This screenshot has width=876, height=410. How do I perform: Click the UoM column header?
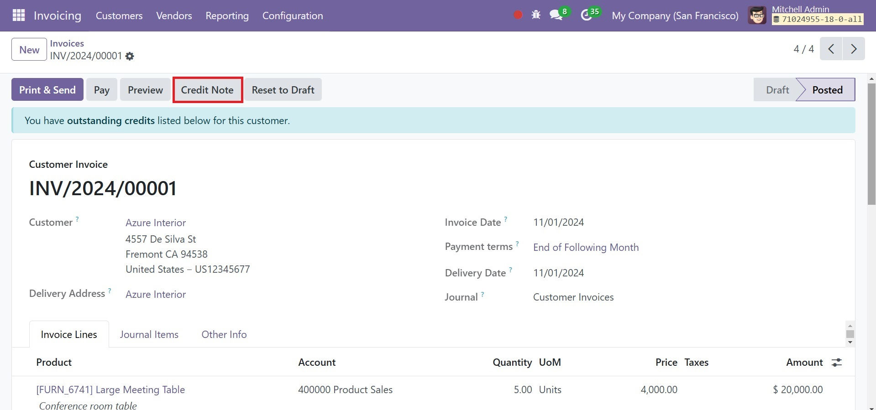(x=550, y=362)
